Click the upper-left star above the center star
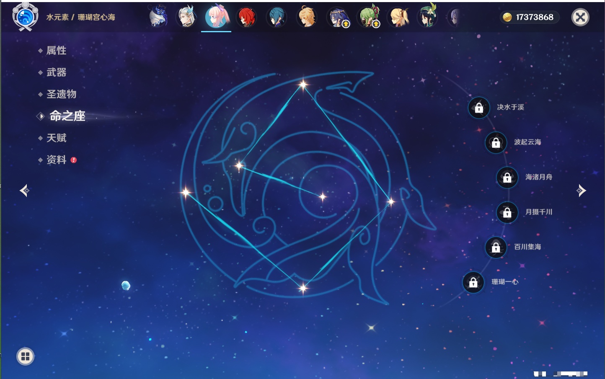 click(239, 166)
